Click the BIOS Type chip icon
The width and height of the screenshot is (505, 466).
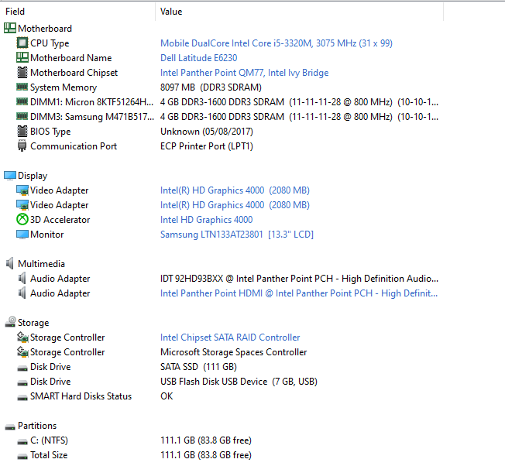coord(22,132)
